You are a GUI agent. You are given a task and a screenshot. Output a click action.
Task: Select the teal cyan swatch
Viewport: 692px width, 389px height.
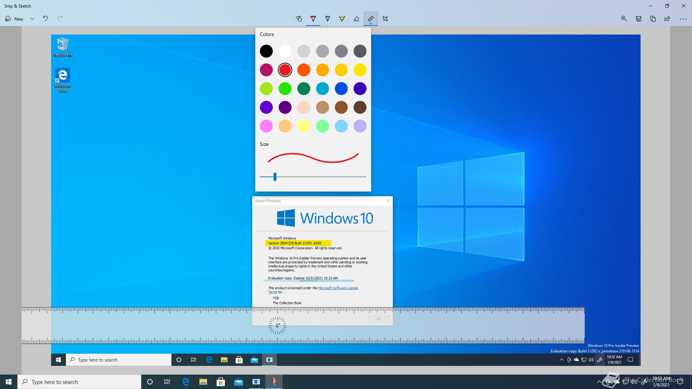323,89
